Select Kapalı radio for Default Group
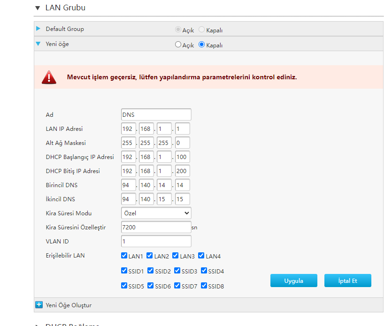Image resolution: width=392 pixels, height=326 pixels. click(x=201, y=30)
